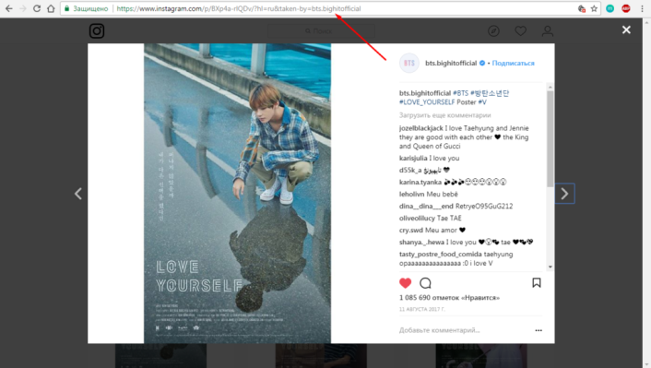651x368 pixels.
Task: Open tasty_postre_food_comida commenter profile
Action: click(x=441, y=255)
